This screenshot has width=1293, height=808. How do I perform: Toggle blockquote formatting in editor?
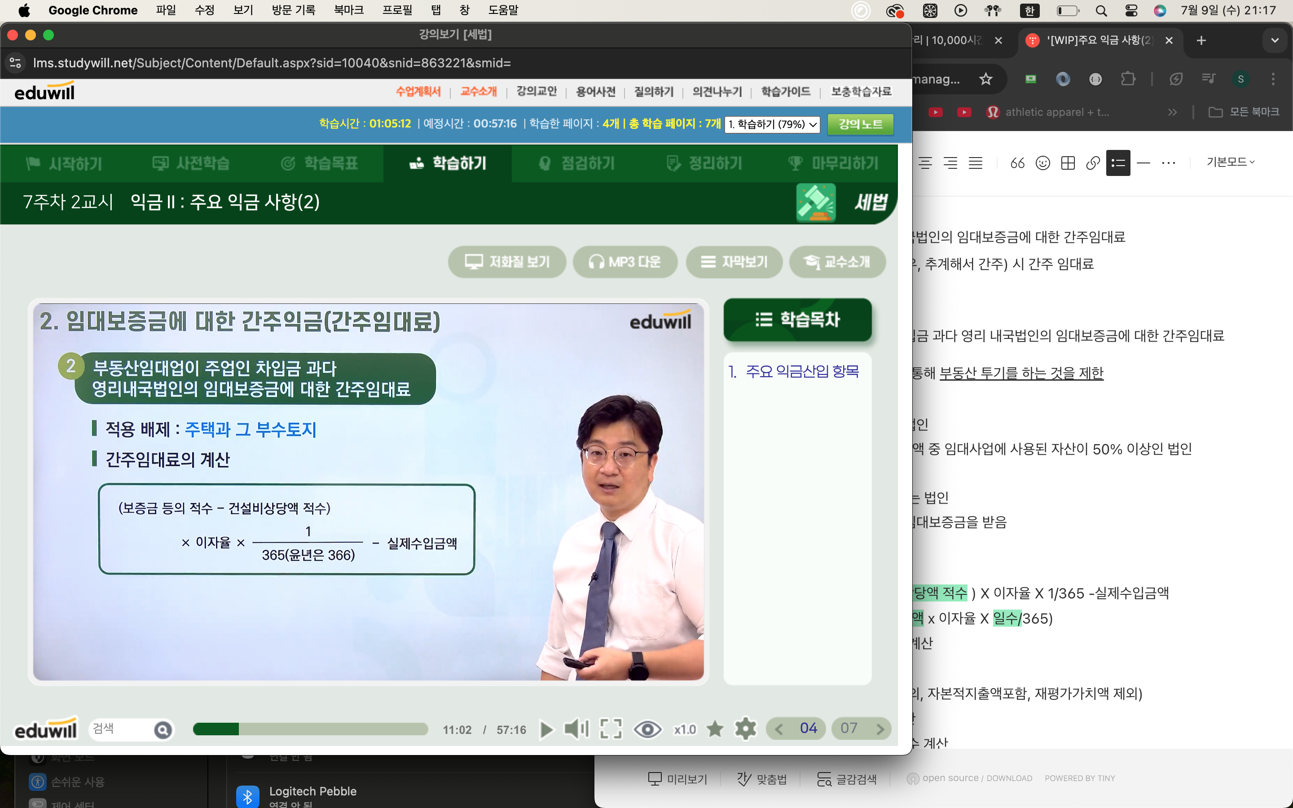coord(1017,163)
